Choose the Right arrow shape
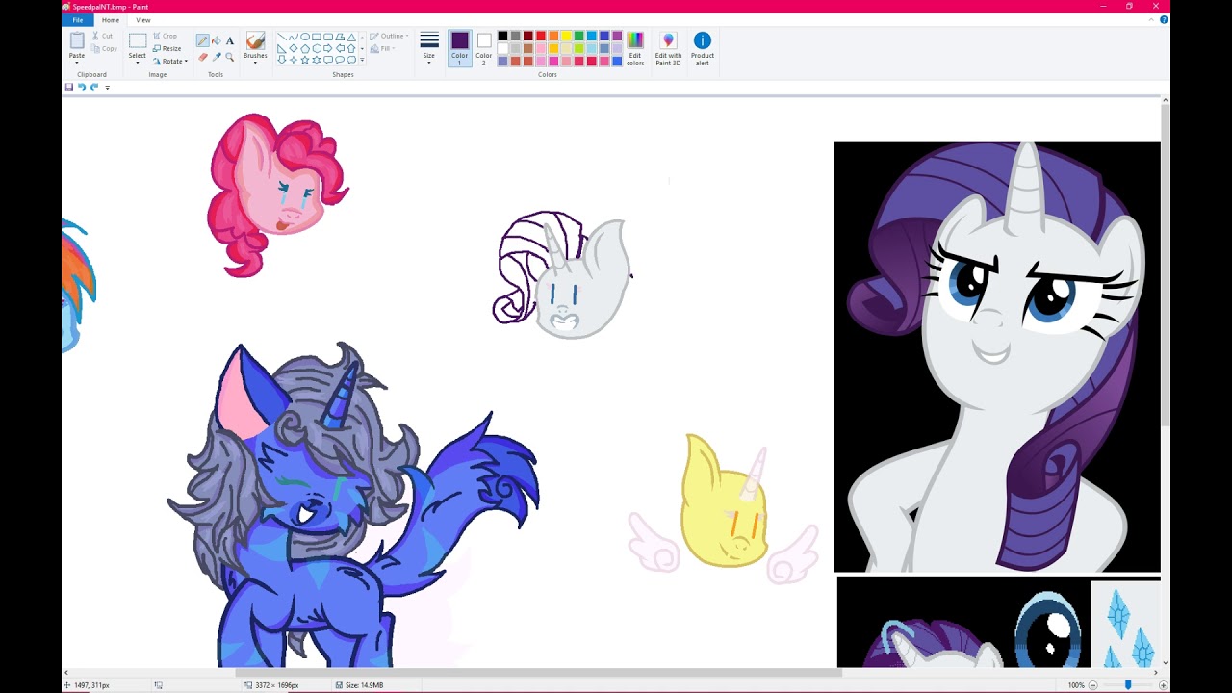 click(x=328, y=48)
